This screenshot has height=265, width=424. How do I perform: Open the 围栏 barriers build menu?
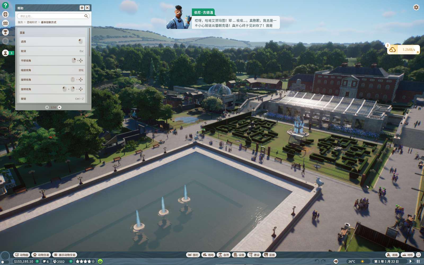coord(193,255)
